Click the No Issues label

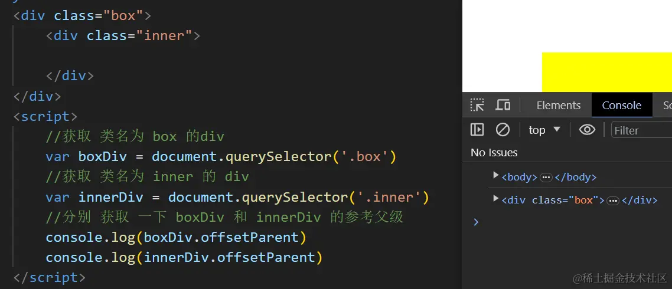pyautogui.click(x=494, y=153)
